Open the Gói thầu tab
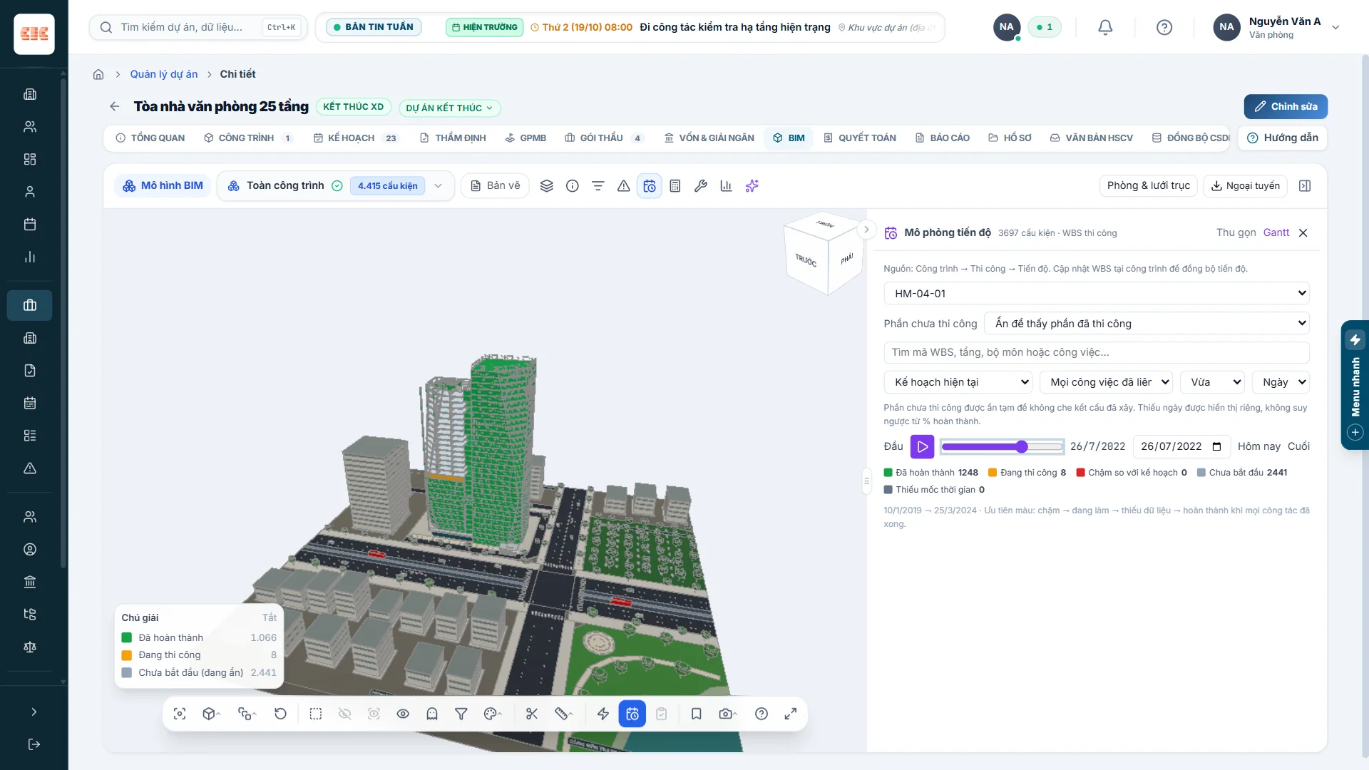The image size is (1369, 770). (x=603, y=138)
